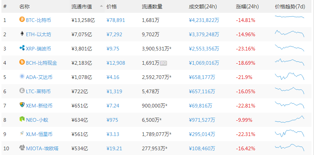
Task: Click the 流通市值 column header
Action: tap(82, 7)
